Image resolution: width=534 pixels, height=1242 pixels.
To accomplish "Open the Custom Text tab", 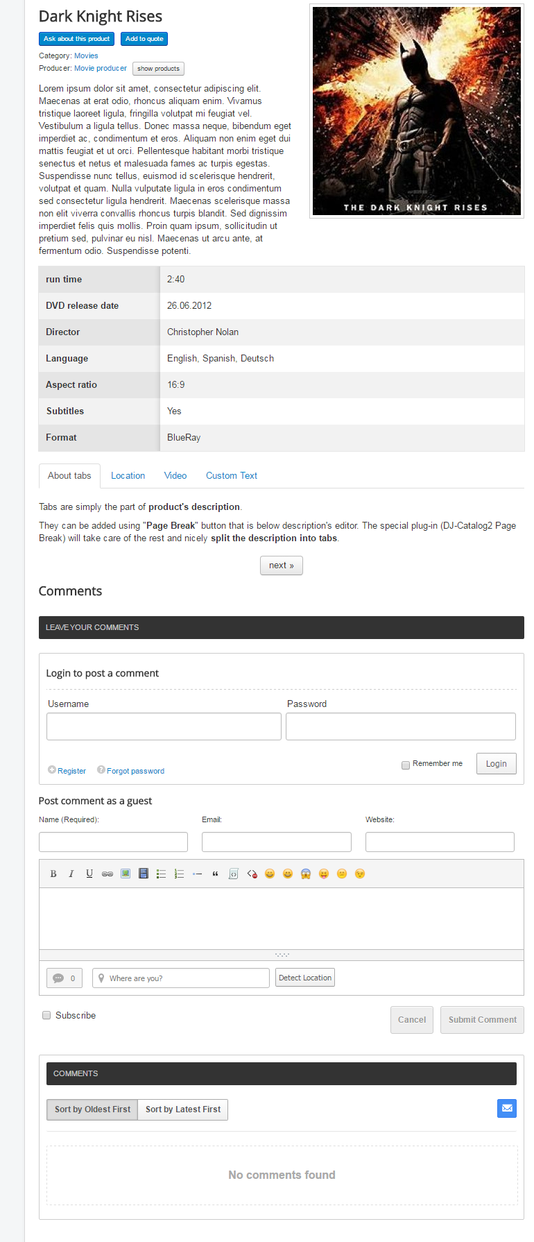I will [x=232, y=476].
